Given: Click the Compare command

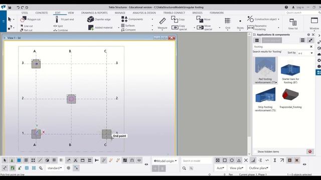Looking at the screenshot, I should [128, 30].
